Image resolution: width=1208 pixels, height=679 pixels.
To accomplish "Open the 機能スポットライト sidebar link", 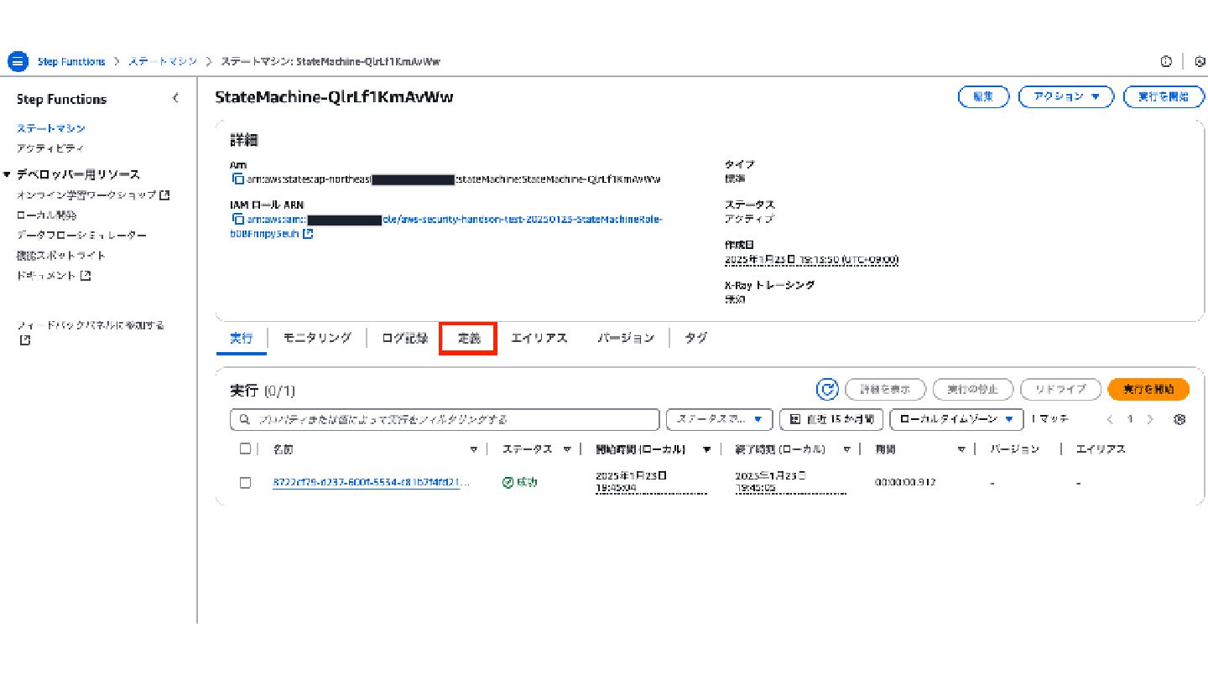I will click(x=60, y=256).
